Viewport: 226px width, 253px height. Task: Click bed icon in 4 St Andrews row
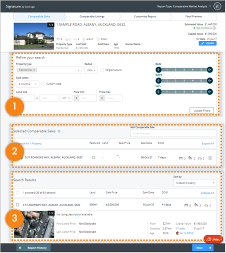point(186,205)
